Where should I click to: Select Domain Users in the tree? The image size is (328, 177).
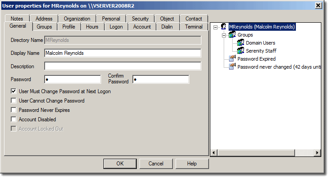pos(260,43)
